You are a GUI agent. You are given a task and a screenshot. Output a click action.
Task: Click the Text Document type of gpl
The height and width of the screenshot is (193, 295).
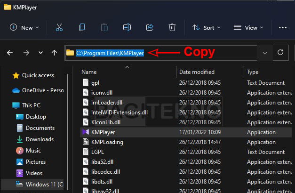point(266,83)
